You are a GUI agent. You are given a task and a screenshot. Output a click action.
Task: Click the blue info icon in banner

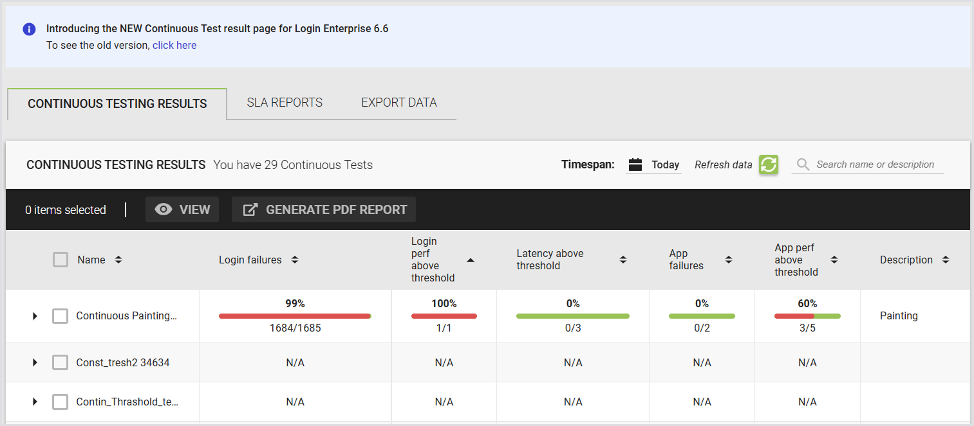29,29
